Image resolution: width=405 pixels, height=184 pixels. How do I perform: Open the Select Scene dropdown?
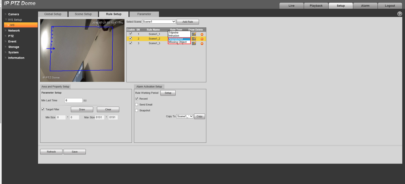click(159, 22)
